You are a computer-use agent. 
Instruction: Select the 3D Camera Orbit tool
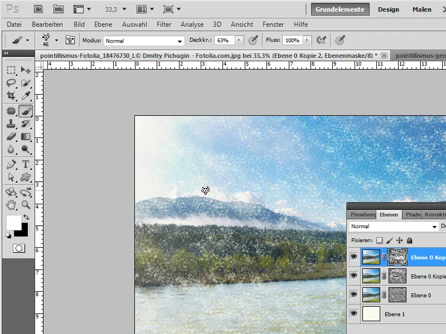(26, 192)
